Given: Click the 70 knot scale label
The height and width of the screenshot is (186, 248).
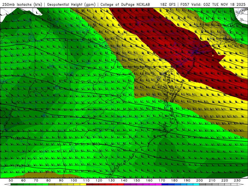Looking at the screenshot, I should click(x=36, y=180).
